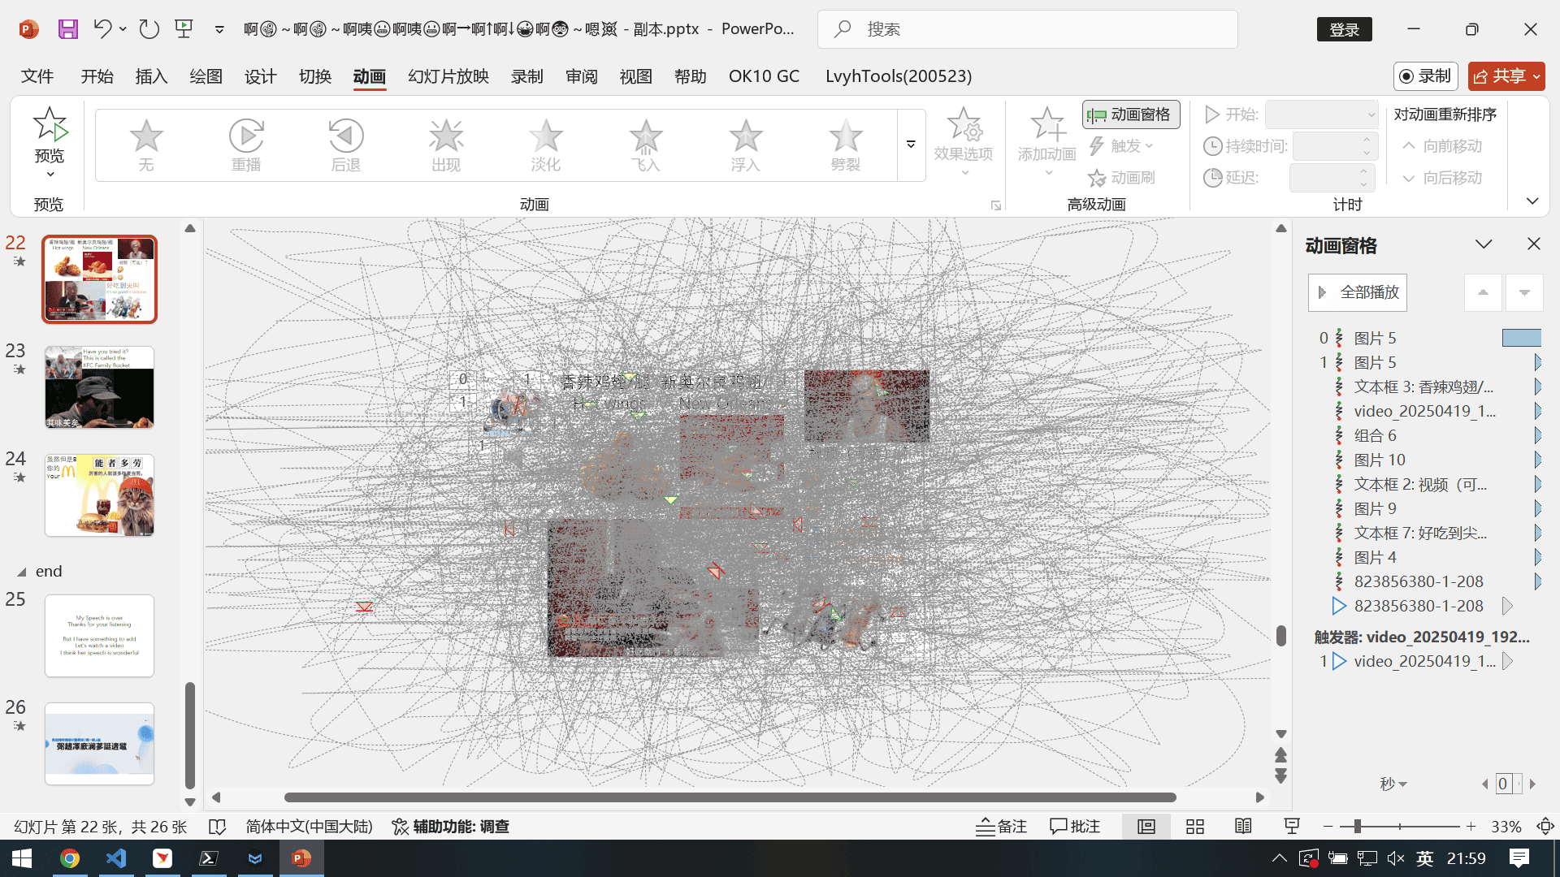1560x877 pixels.
Task: Click the Reading view icon in status bar
Action: pos(1243,827)
